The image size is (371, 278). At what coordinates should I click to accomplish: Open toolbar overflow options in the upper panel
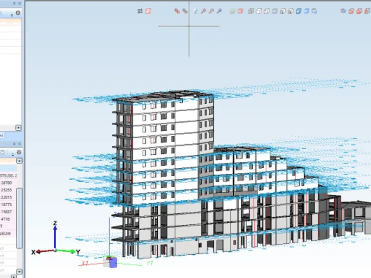(12, 15)
